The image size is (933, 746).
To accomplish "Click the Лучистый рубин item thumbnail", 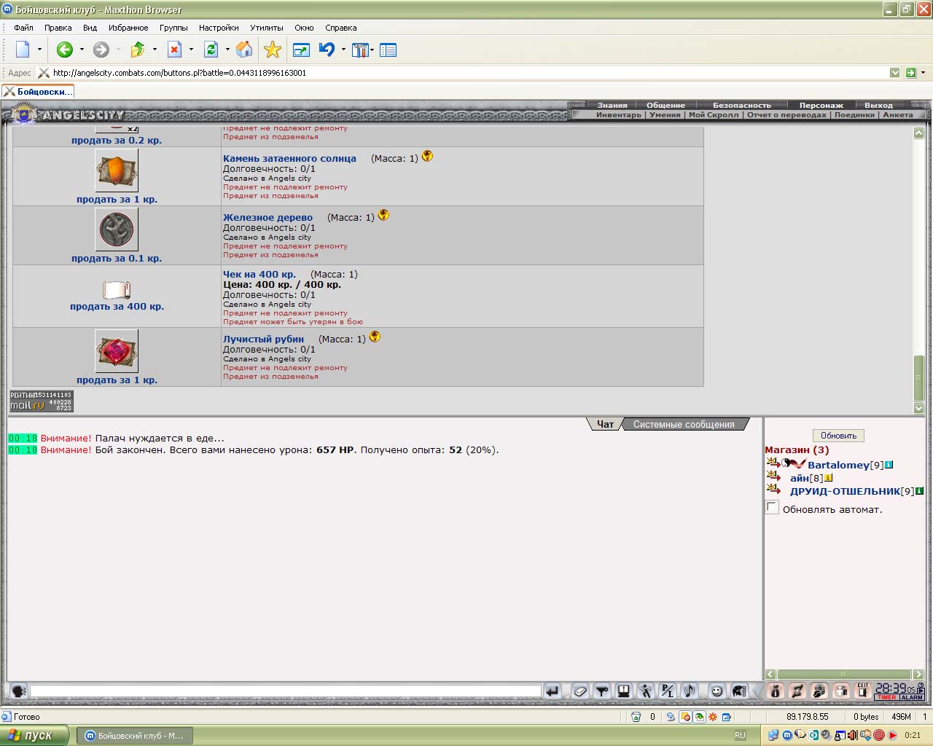I will point(117,351).
